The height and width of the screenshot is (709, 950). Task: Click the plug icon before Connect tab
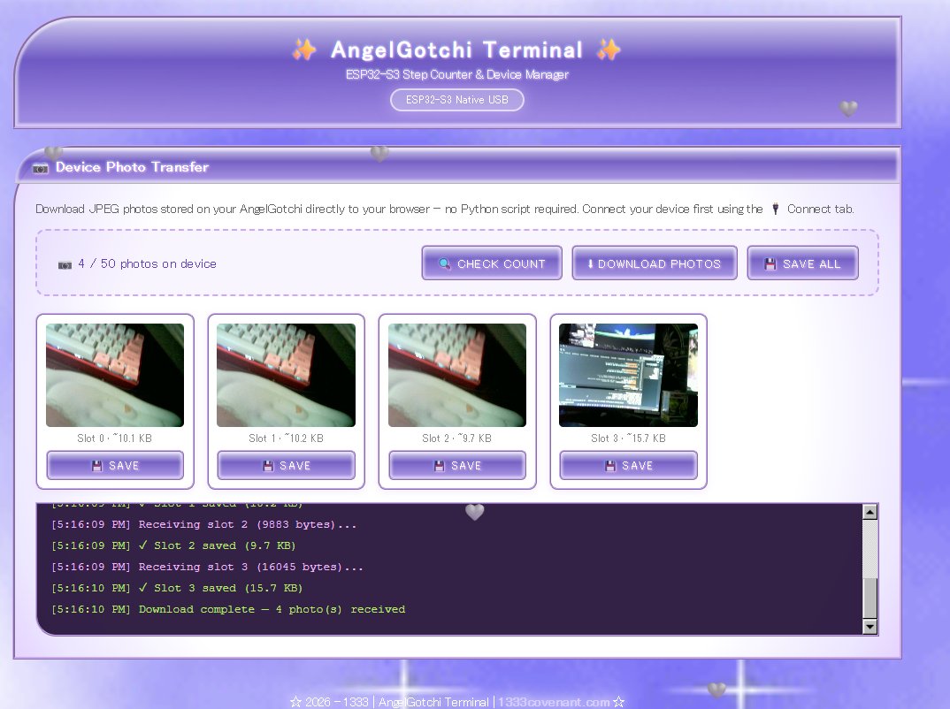pos(775,209)
